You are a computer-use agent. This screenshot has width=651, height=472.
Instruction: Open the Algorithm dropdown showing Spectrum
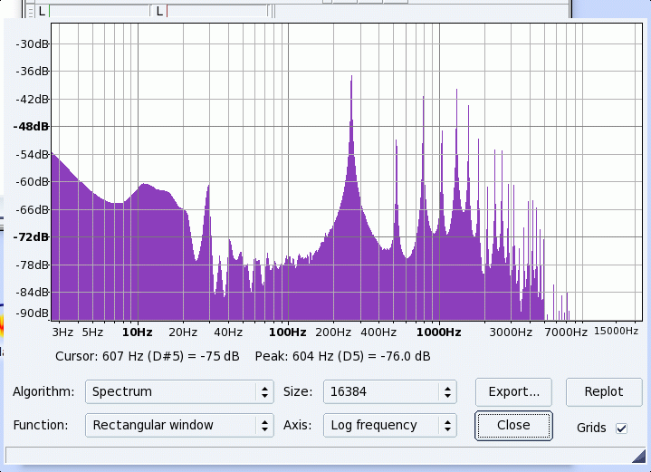(179, 391)
